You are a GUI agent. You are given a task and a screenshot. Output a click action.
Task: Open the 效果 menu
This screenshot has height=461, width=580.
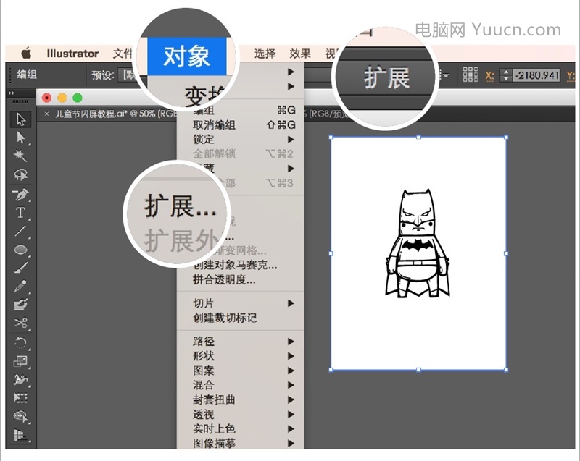pos(300,54)
